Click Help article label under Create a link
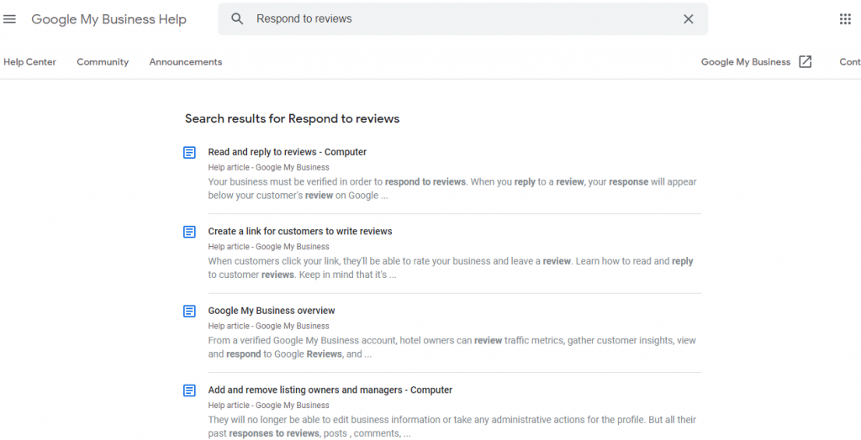 (268, 247)
